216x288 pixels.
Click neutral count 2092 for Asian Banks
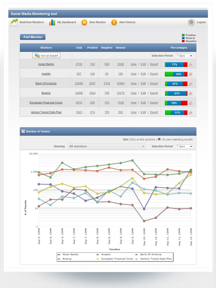tap(121, 64)
